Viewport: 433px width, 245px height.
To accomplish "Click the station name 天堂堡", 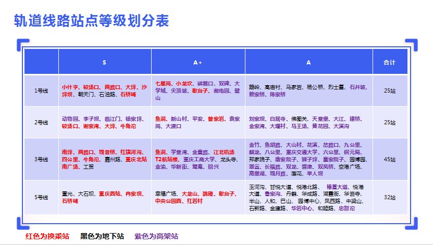I will [320, 119].
